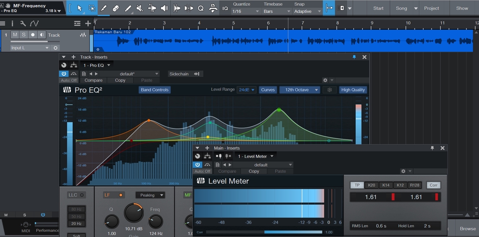The image size is (479, 237).
Task: Pin the Track Inserts window
Action: [354, 57]
